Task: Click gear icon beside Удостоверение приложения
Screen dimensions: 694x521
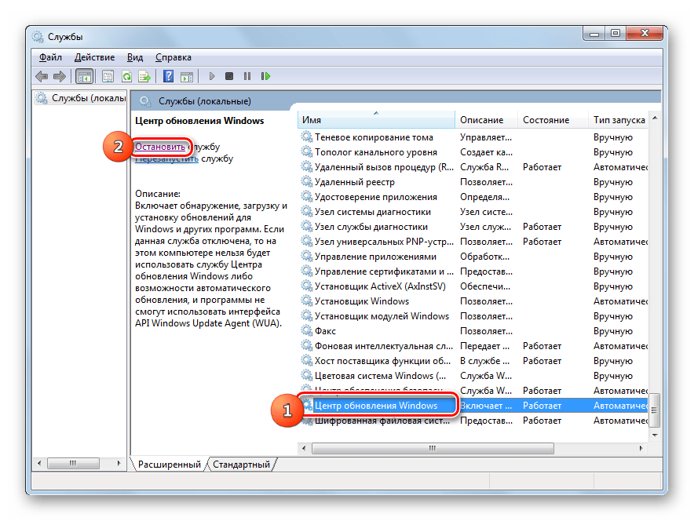Action: pyautogui.click(x=306, y=196)
